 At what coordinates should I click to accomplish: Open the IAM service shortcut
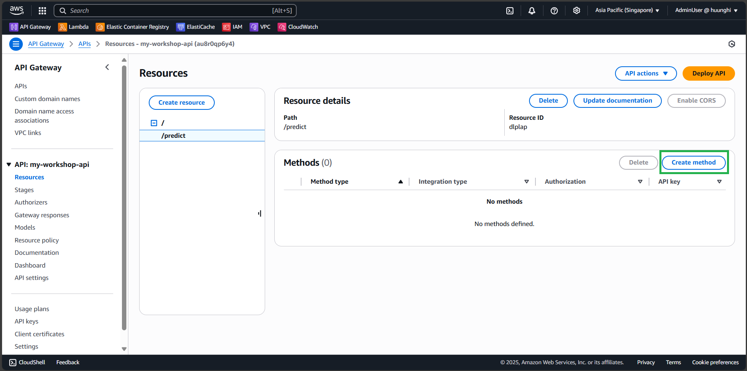(232, 27)
